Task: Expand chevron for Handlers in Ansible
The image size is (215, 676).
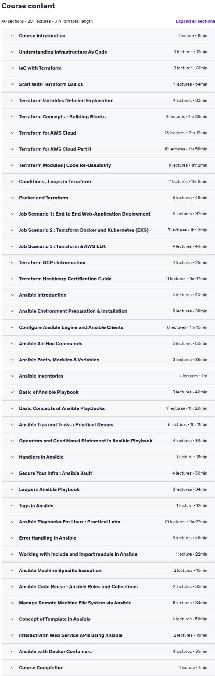Action: [12, 457]
